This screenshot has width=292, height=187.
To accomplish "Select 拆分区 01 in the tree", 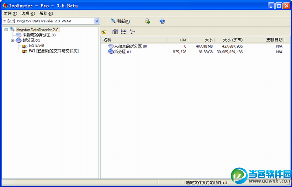I will [31, 40].
